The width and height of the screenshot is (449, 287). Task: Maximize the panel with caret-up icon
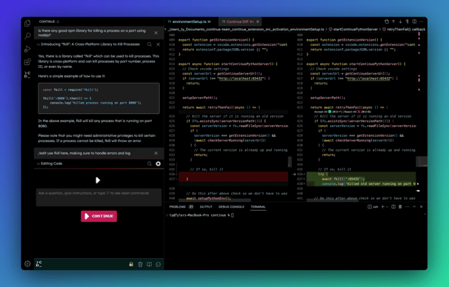coord(414,206)
